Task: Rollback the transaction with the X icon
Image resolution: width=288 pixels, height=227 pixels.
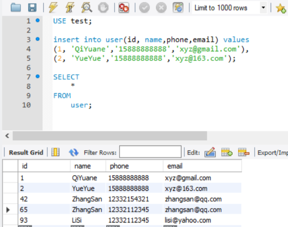Action: tap(161, 7)
